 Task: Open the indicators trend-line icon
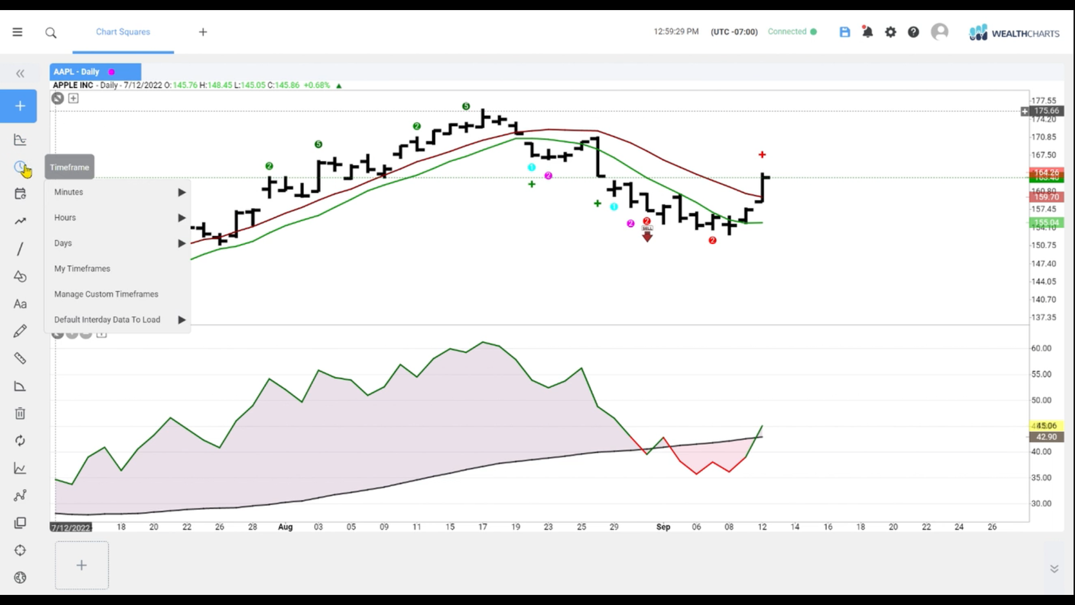click(20, 221)
